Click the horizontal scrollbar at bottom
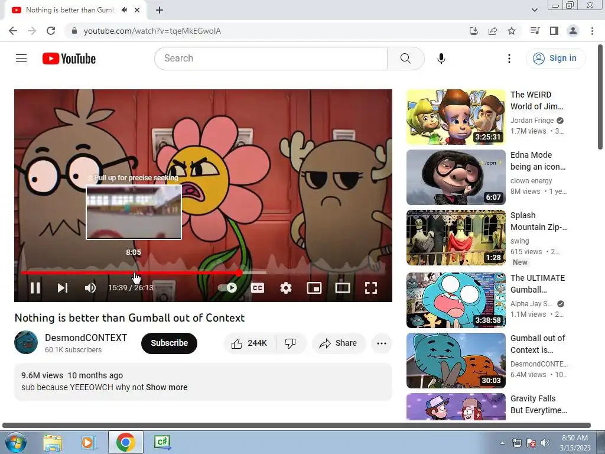Viewport: 605px width, 454px height. tap(297, 425)
